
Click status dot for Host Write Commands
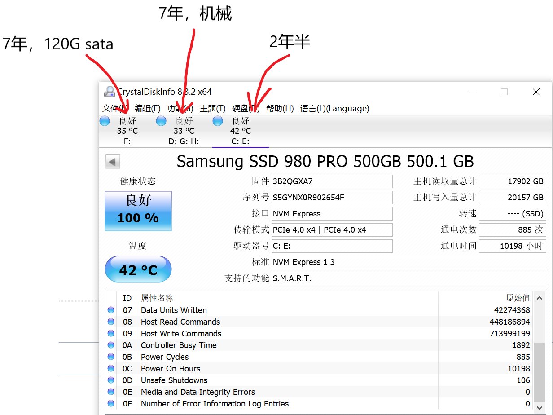(111, 334)
